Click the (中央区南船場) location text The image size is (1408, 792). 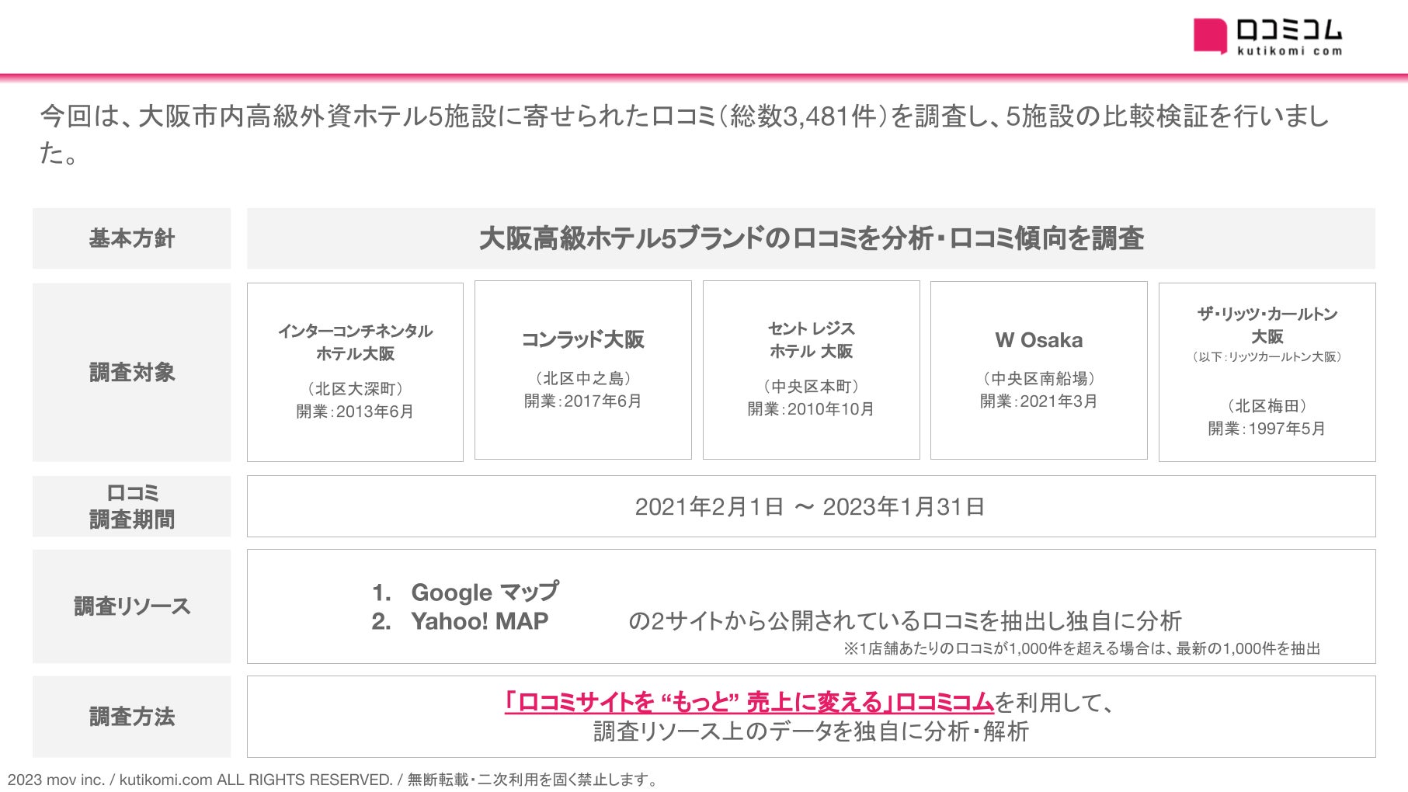tap(1039, 379)
